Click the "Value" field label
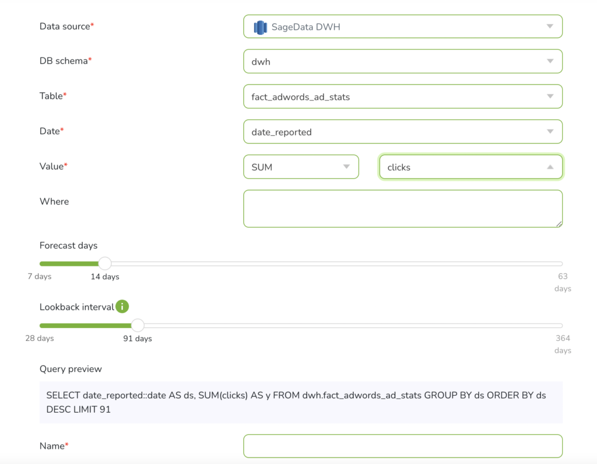 53,166
